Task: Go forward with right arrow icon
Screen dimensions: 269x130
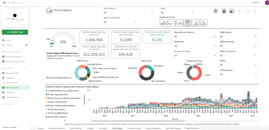Action: (x=254, y=11)
